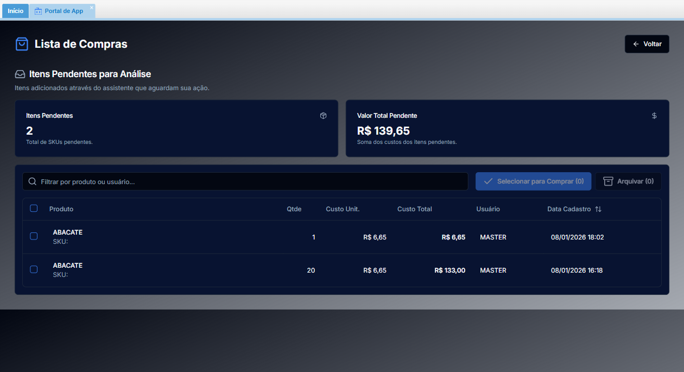Focus the Filtrar por produto ou usuário field
This screenshot has width=684, height=372.
(x=250, y=181)
